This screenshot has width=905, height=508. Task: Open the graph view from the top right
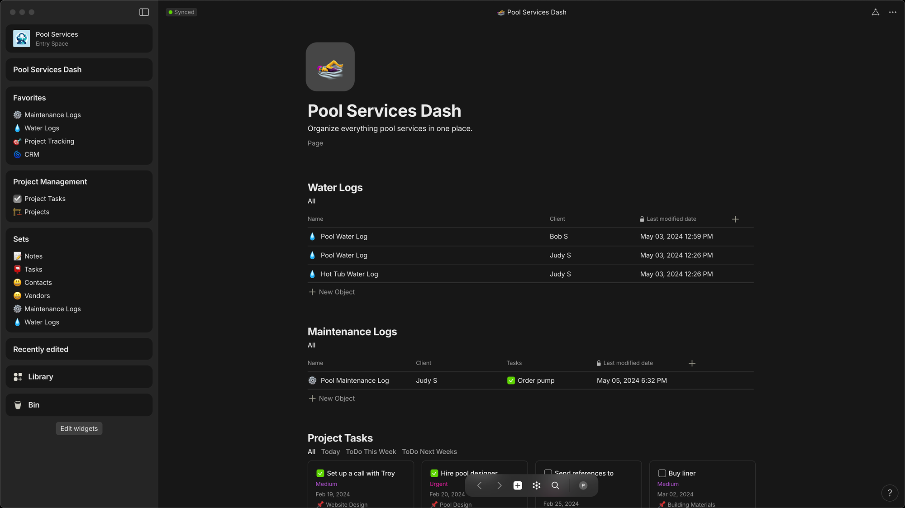coord(876,12)
